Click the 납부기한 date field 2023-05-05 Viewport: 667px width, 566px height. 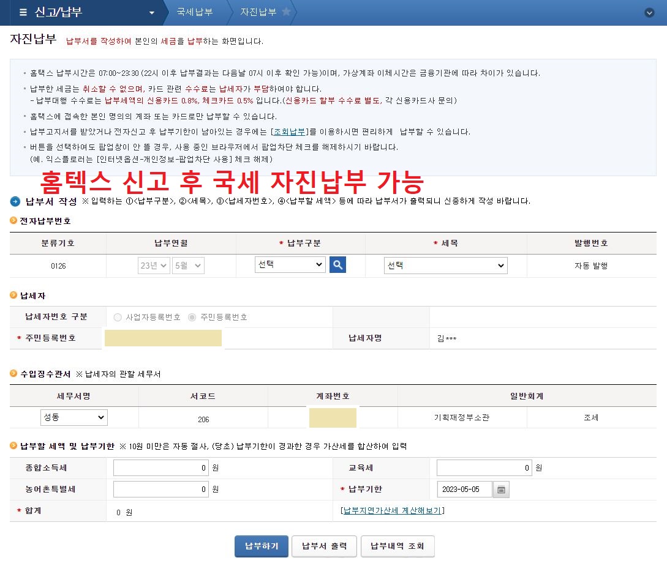[x=464, y=490]
